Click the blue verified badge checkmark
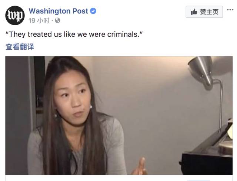237x181 pixels. [93, 11]
